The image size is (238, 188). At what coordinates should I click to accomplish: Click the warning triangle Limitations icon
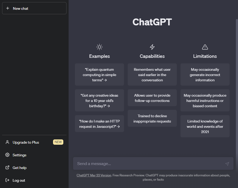coord(205,47)
